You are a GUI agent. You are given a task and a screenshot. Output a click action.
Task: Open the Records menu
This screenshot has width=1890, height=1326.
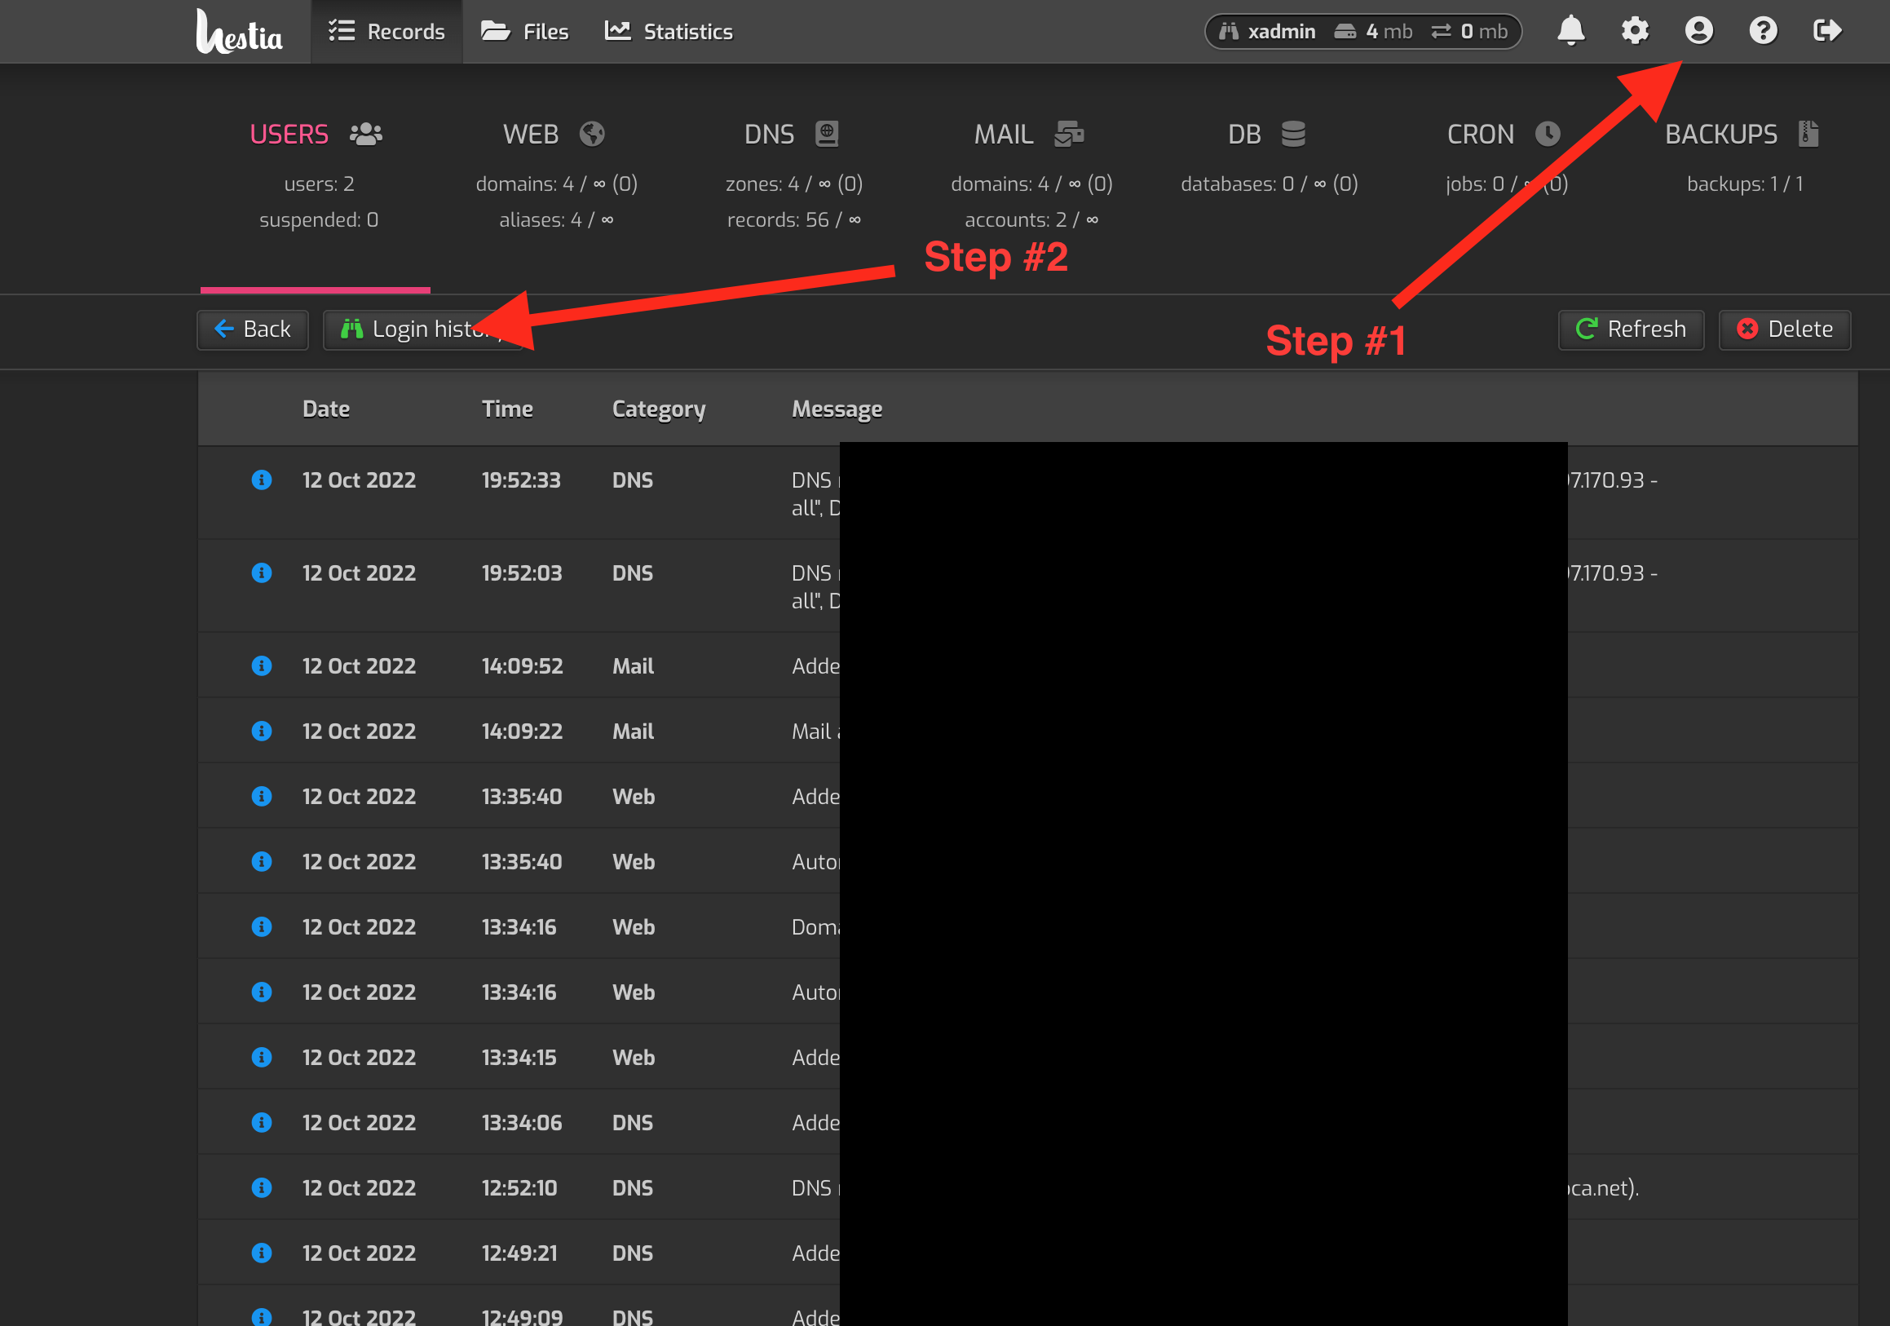[387, 31]
